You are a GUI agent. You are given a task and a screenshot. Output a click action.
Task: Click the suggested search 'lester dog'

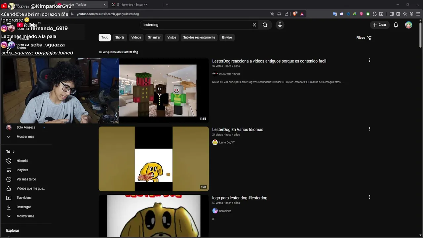click(131, 52)
